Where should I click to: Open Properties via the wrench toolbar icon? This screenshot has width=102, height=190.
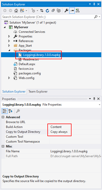coord(66,11)
